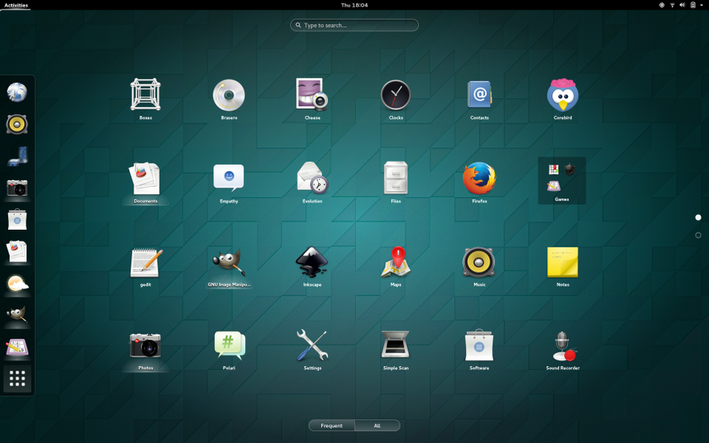
Task: Open GNU Image Manipulation Program
Action: coord(229,263)
